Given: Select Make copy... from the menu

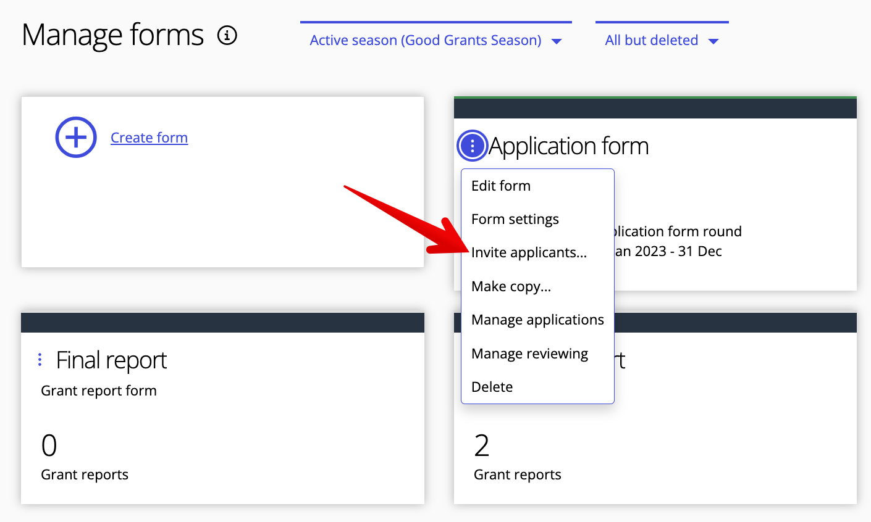Looking at the screenshot, I should click(x=511, y=286).
